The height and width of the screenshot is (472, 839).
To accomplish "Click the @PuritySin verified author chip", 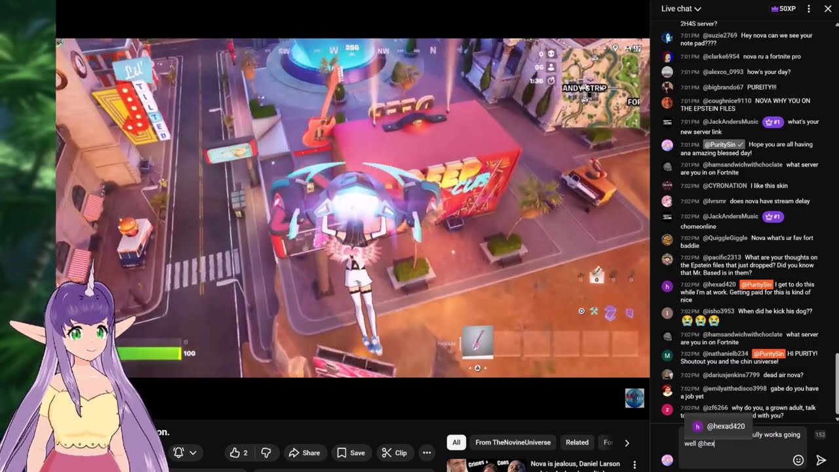I will [x=724, y=144].
